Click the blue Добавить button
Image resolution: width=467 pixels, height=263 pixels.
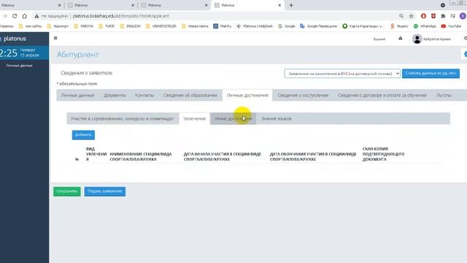(83, 134)
